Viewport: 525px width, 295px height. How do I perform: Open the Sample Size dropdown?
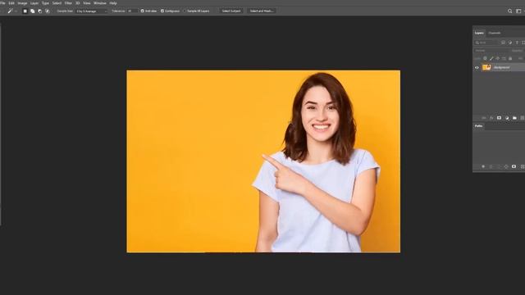(x=91, y=11)
